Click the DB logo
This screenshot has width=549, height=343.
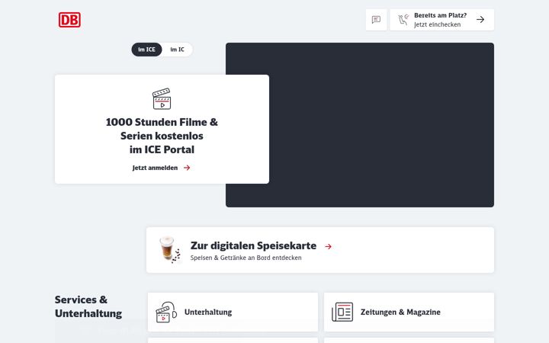pyautogui.click(x=69, y=20)
